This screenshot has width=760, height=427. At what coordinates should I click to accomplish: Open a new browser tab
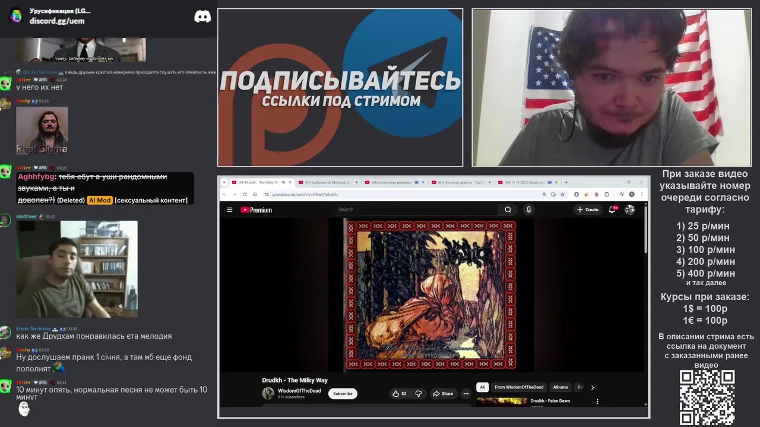tap(566, 182)
